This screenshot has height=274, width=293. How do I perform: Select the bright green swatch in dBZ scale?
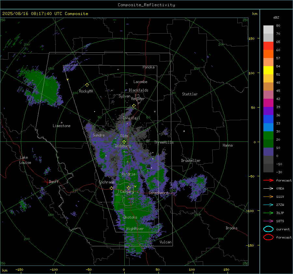(268, 135)
